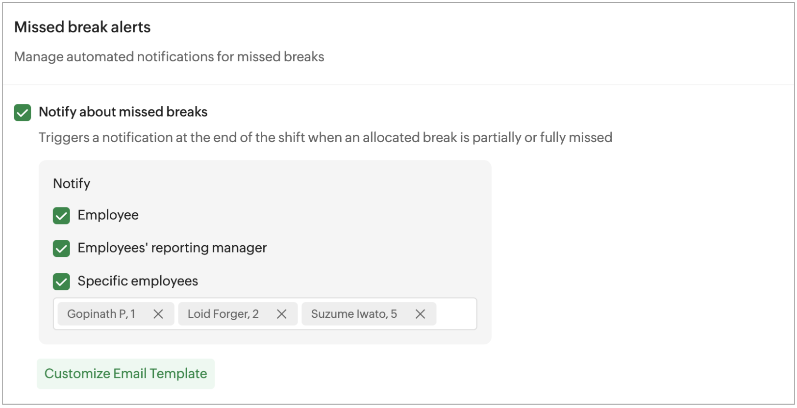Select the Suzume Iwato, 5 chip
Viewport: 797px width, 408px height.
354,314
